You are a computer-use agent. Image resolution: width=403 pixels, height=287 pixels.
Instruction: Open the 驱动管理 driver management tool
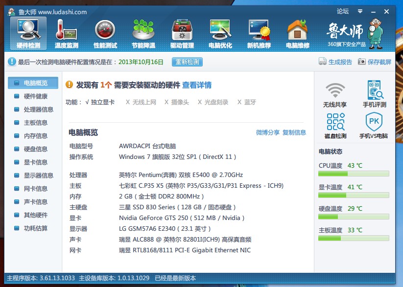(182, 33)
